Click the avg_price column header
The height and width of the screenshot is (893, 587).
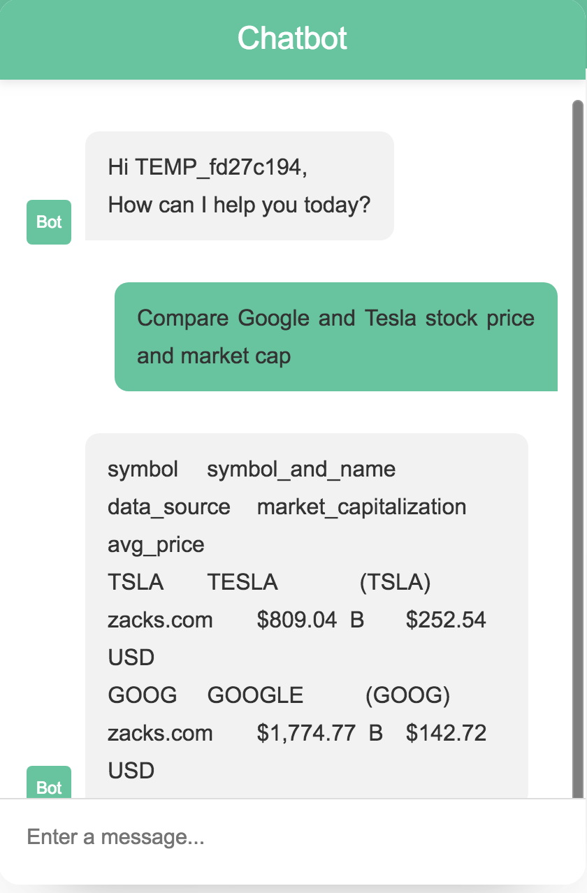[x=156, y=544]
